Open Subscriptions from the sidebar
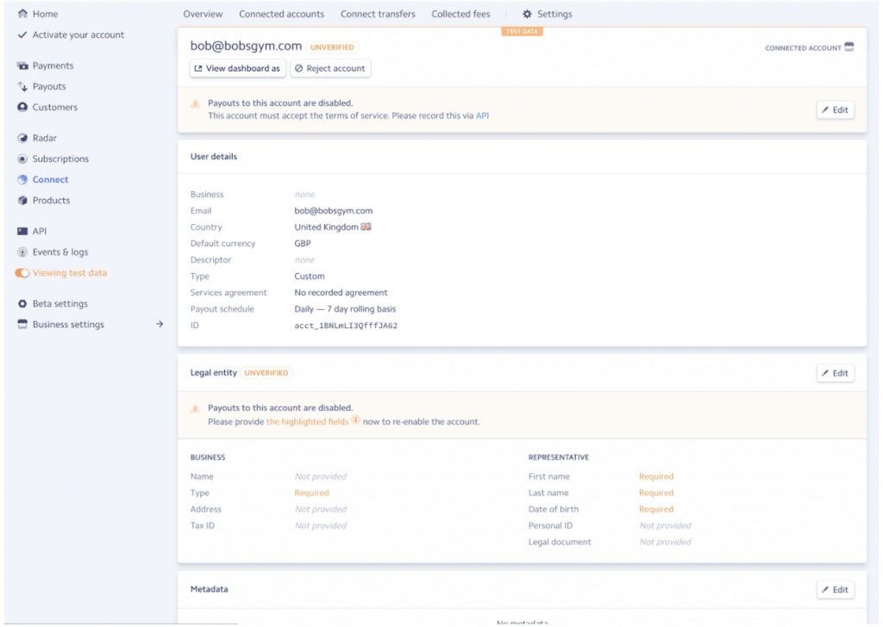 tap(59, 158)
